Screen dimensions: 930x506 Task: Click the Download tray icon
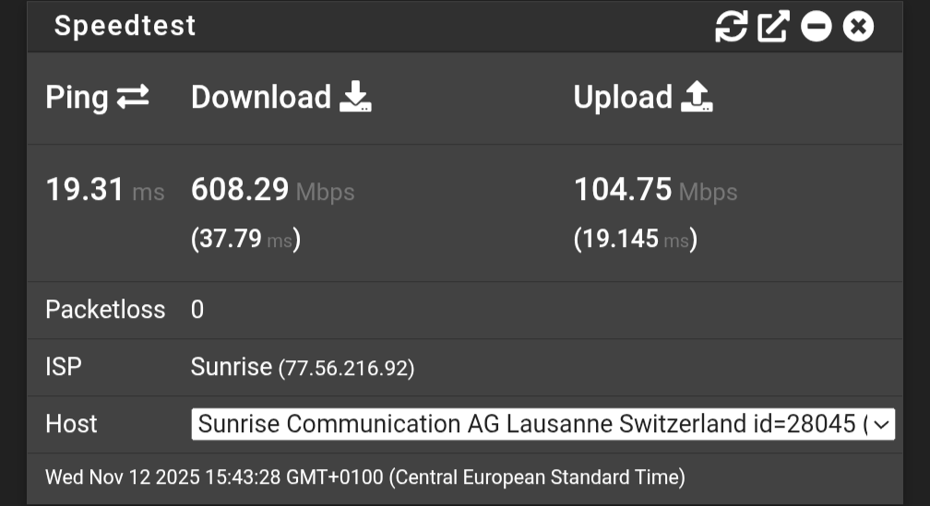(355, 97)
